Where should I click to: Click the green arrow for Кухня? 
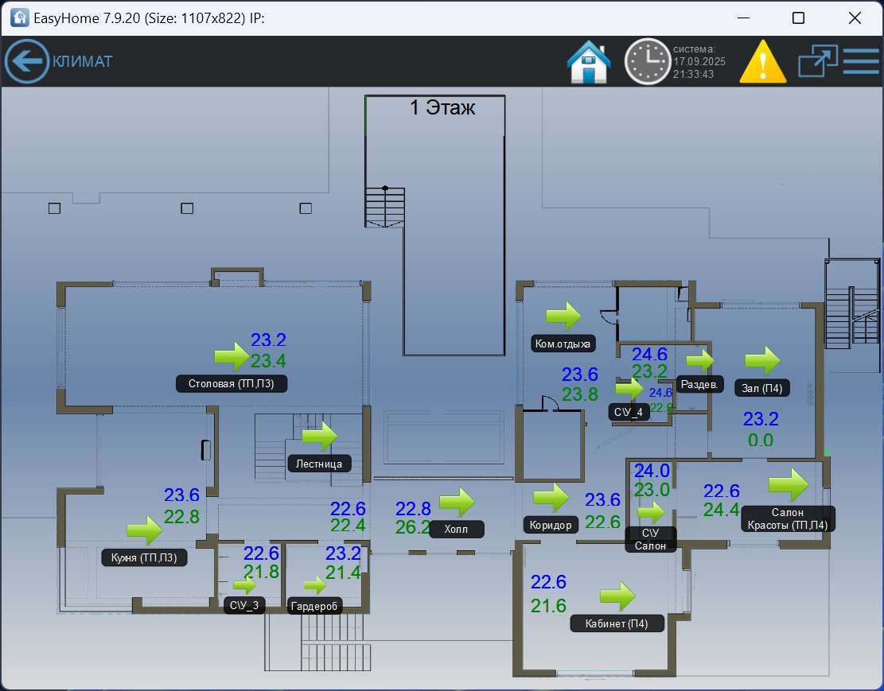(x=144, y=530)
